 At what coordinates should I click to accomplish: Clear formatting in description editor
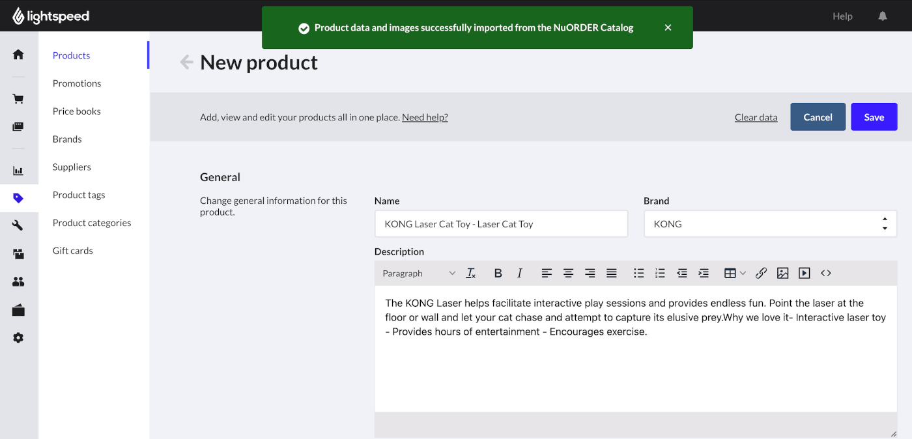coord(471,274)
